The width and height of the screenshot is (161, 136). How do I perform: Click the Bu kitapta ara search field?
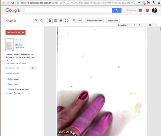(x=17, y=68)
